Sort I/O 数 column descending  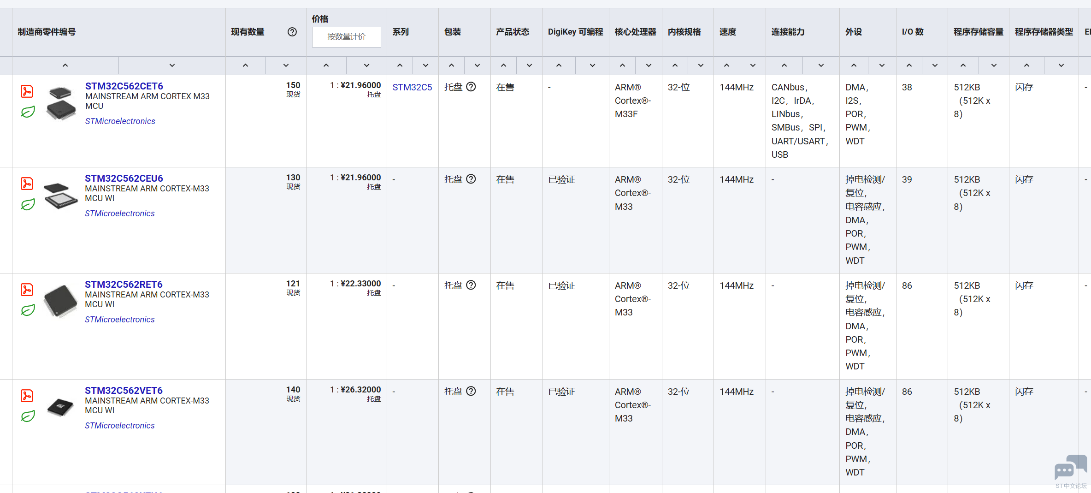click(x=935, y=65)
